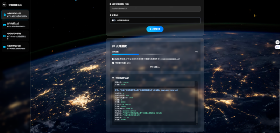
Task: Click the blue 开始处理 start button
Action: click(x=155, y=29)
